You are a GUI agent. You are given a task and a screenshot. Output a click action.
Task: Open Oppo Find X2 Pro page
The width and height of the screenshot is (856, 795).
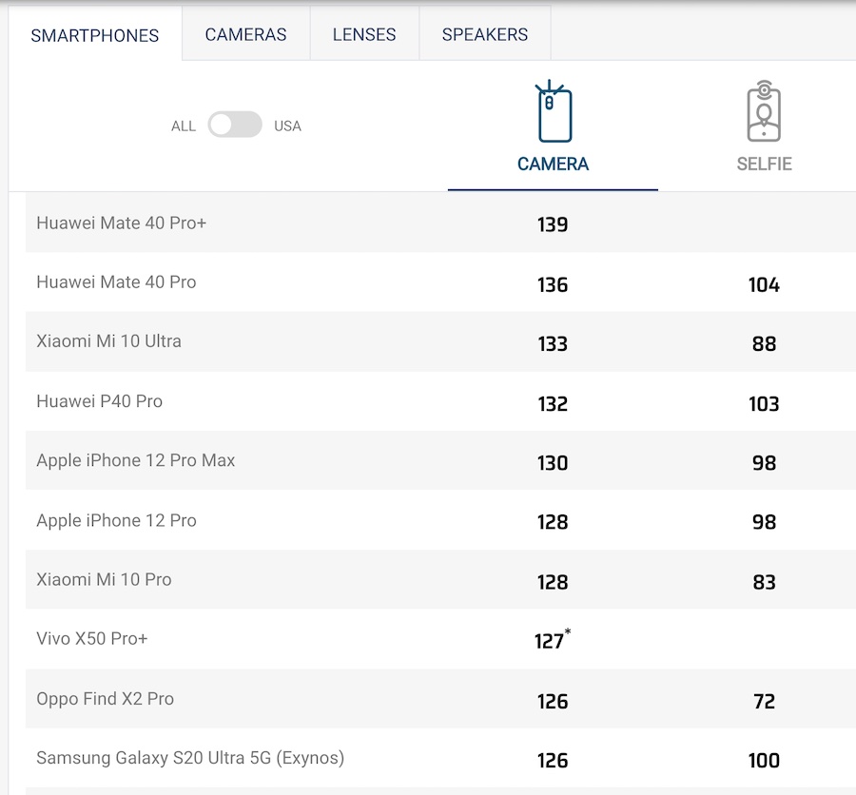[x=105, y=698]
